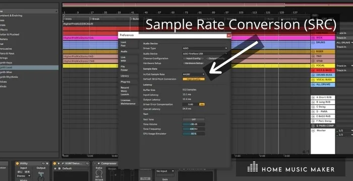
Task: Open the Link MIDI preferences tab
Action: 128,59
